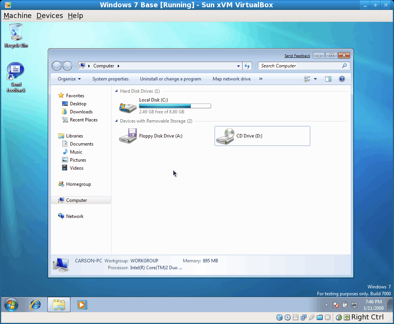This screenshot has height=324, width=394.
Task: Open the address bar history dropdown
Action: (238, 66)
